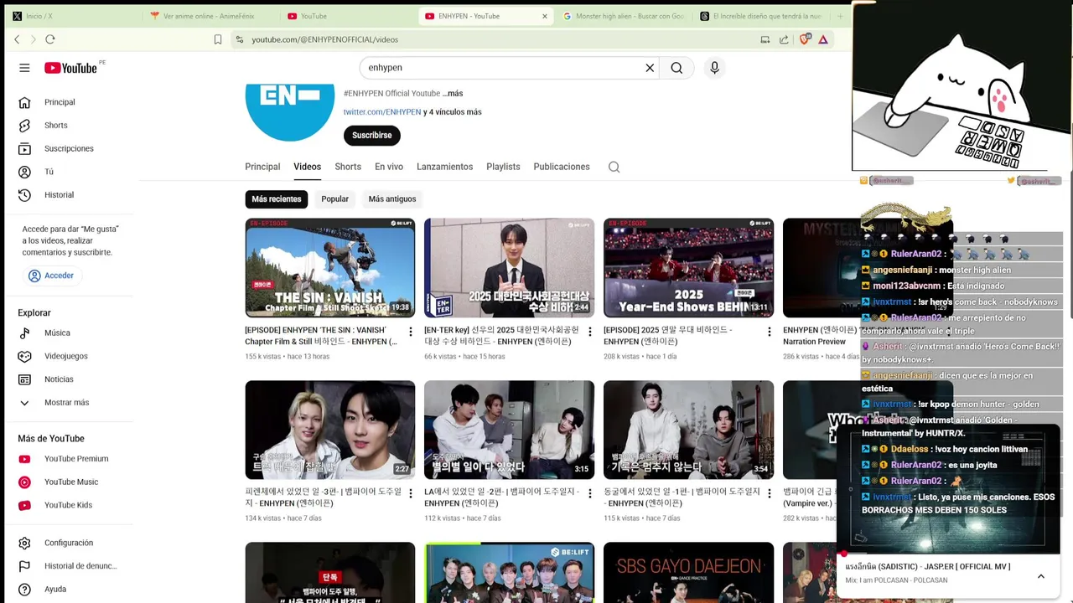Click the Suscribirse button
The width and height of the screenshot is (1073, 603).
tap(372, 136)
